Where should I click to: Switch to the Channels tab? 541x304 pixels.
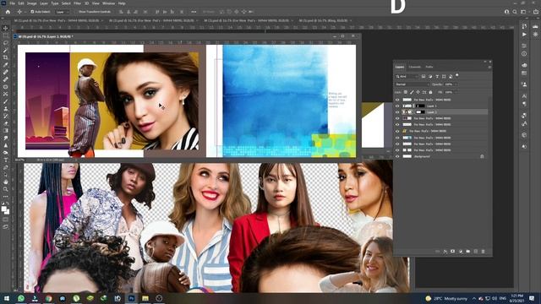point(415,67)
